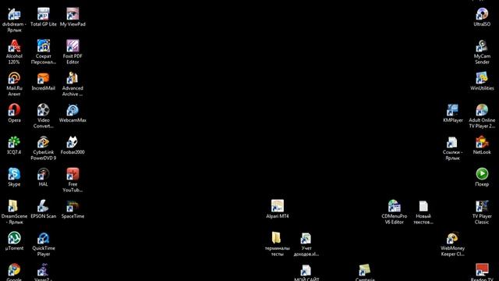Launch KMPlayer from desktop
The width and height of the screenshot is (499, 281).
452,110
